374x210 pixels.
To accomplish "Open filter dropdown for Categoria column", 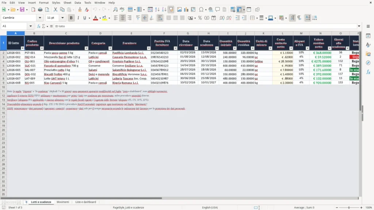I will tap(110, 48).
